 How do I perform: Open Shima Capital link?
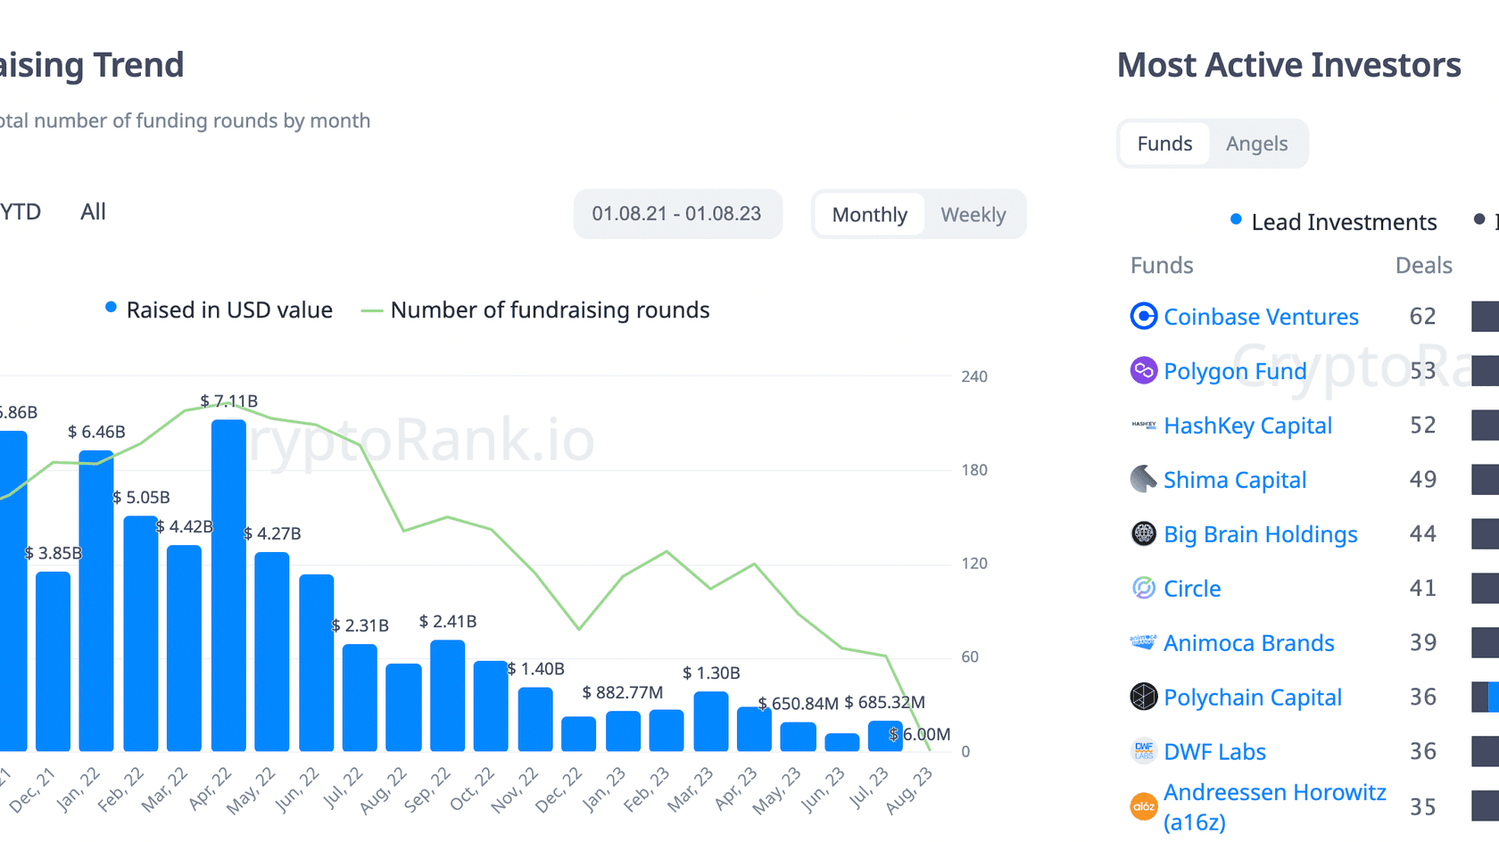(1235, 480)
